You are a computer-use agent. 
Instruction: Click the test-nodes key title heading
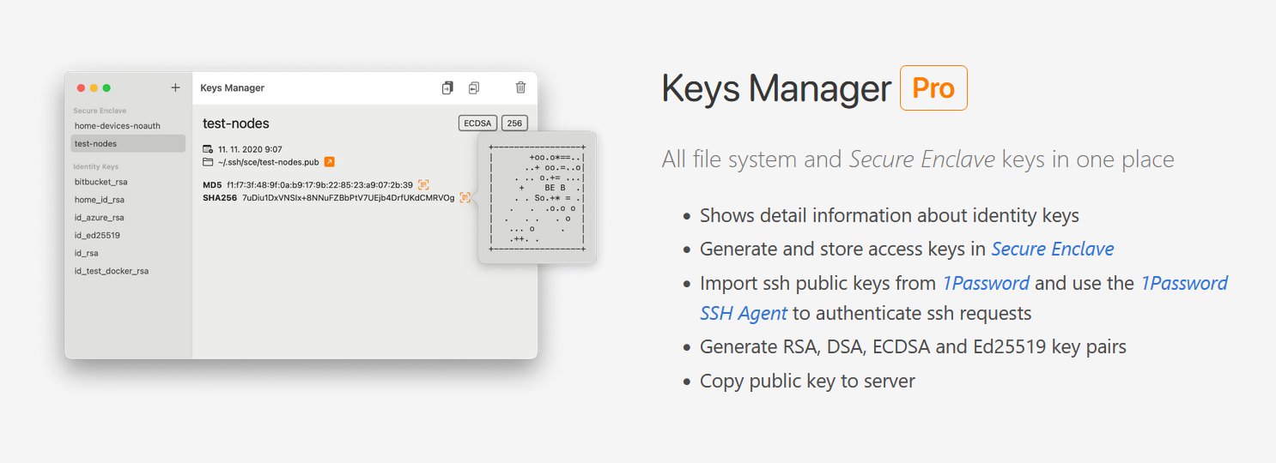(236, 123)
